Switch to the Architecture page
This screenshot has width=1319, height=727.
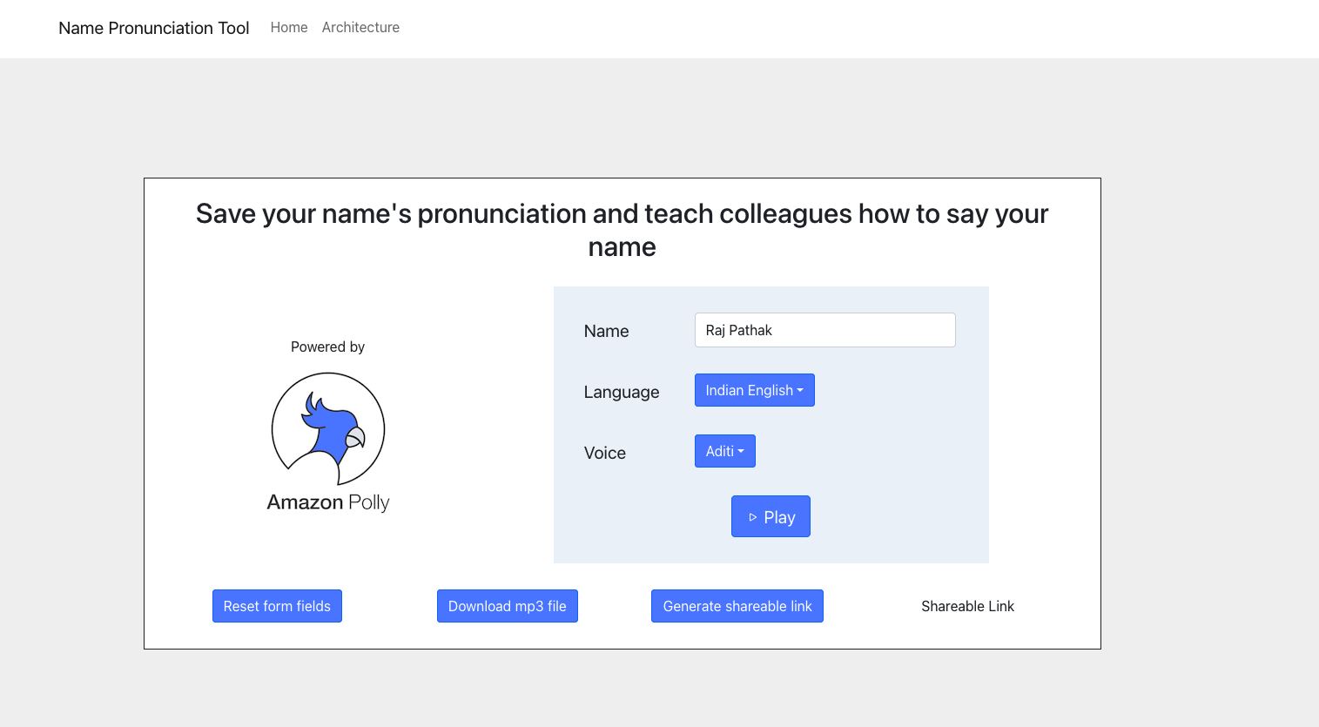(x=360, y=27)
